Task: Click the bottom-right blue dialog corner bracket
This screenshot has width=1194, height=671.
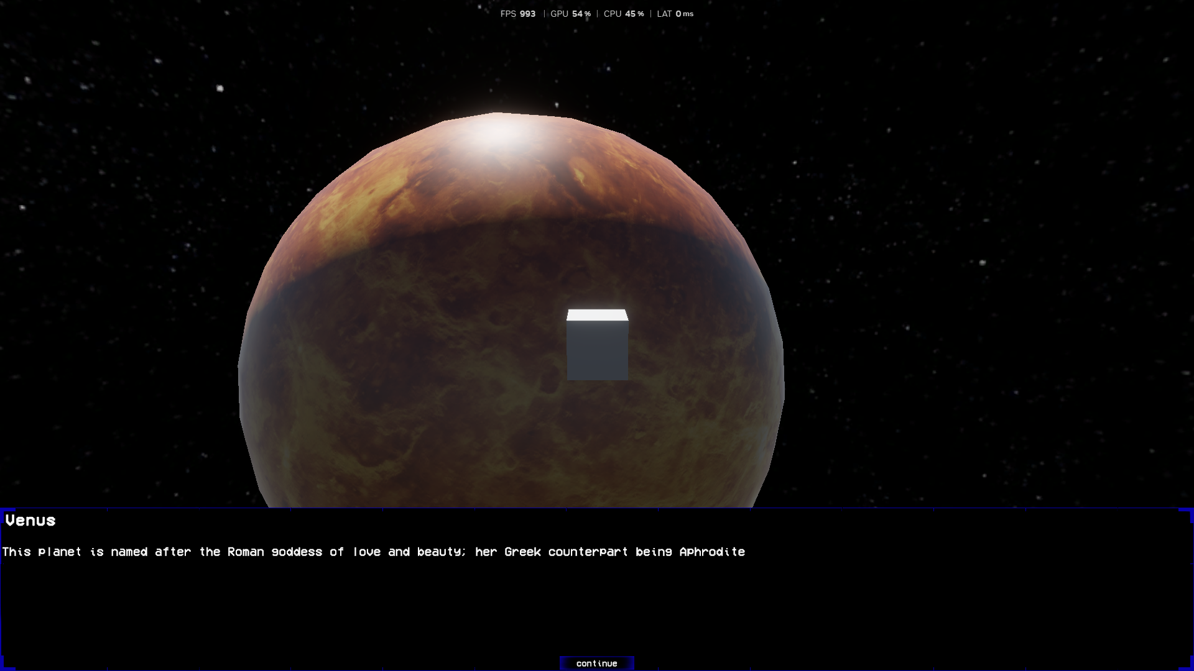Action: [1187, 664]
